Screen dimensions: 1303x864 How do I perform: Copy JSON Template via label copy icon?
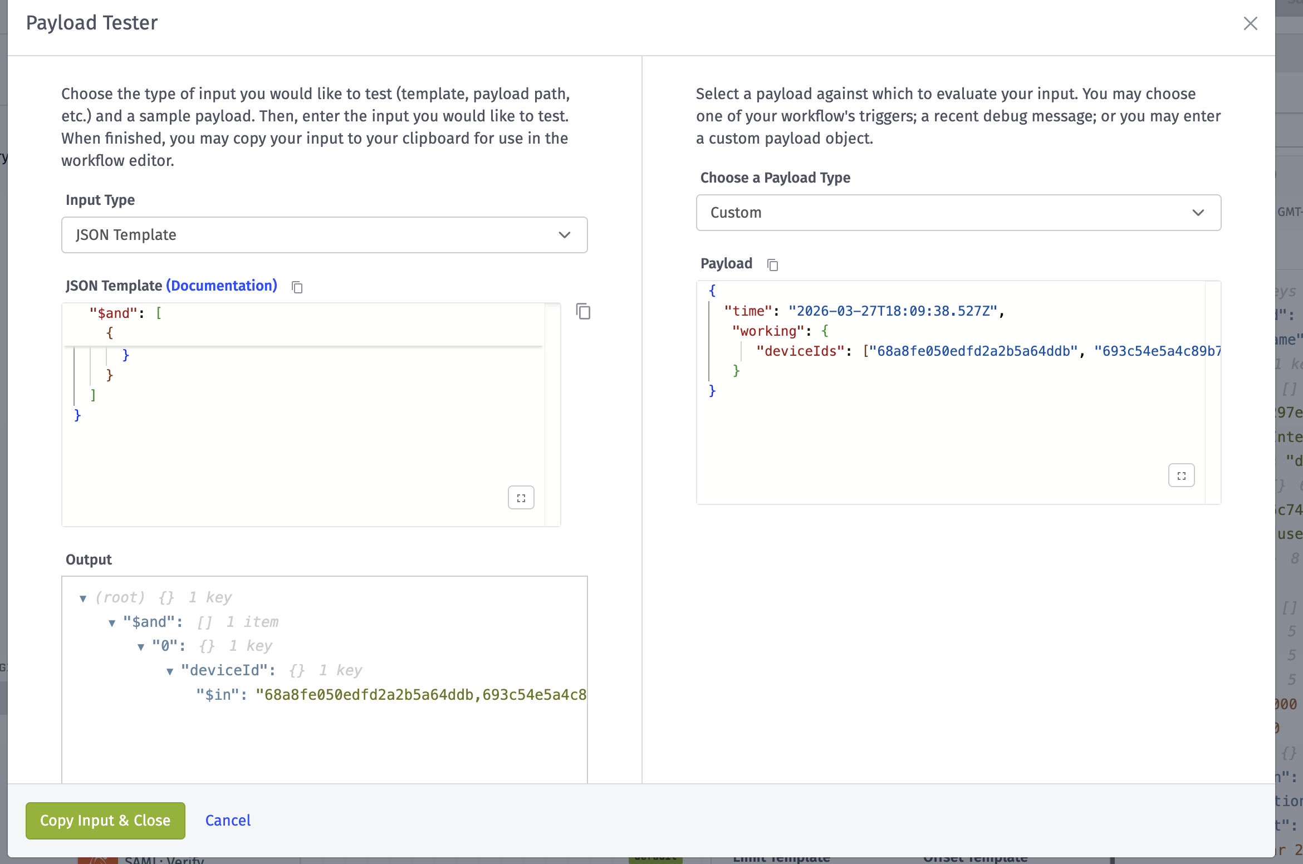[297, 287]
